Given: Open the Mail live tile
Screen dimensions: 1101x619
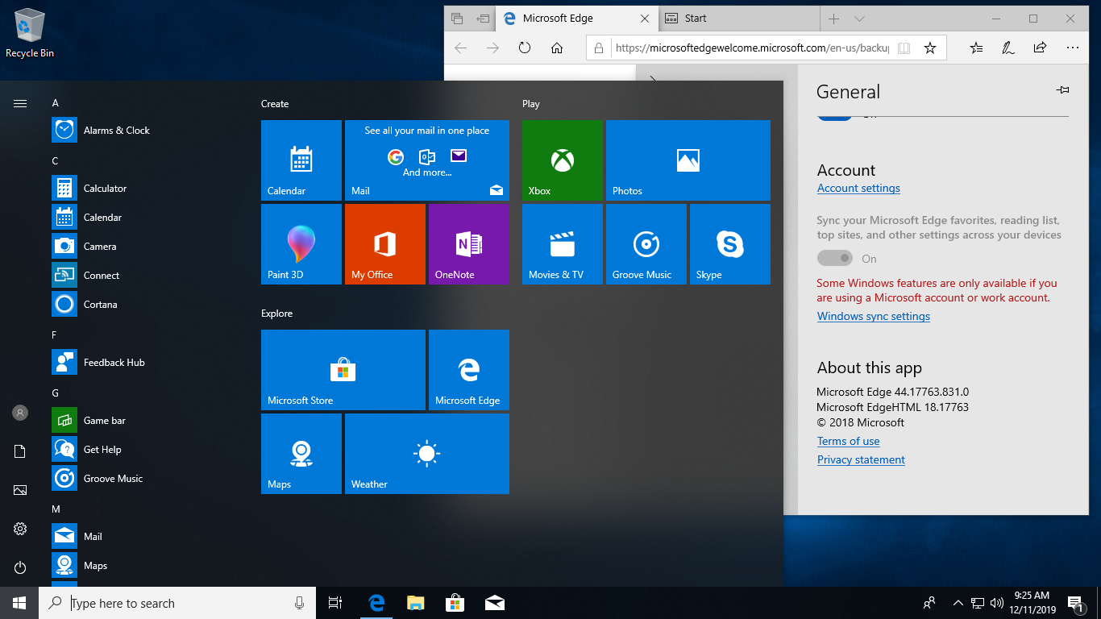Looking at the screenshot, I should point(427,160).
